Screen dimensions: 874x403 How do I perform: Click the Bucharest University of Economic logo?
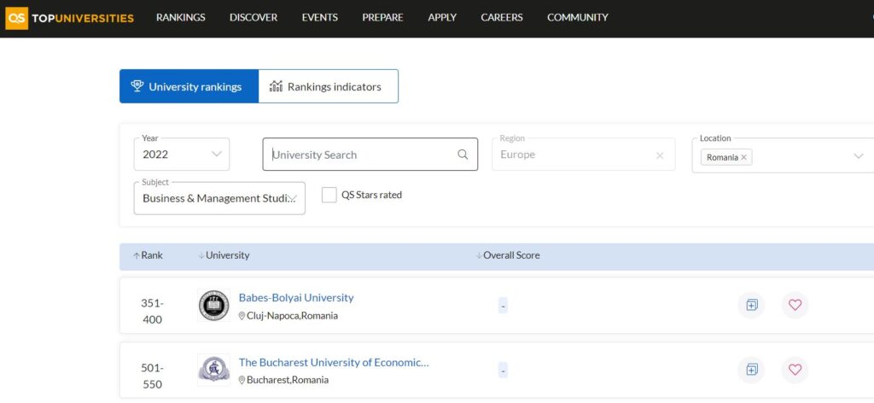pyautogui.click(x=213, y=370)
